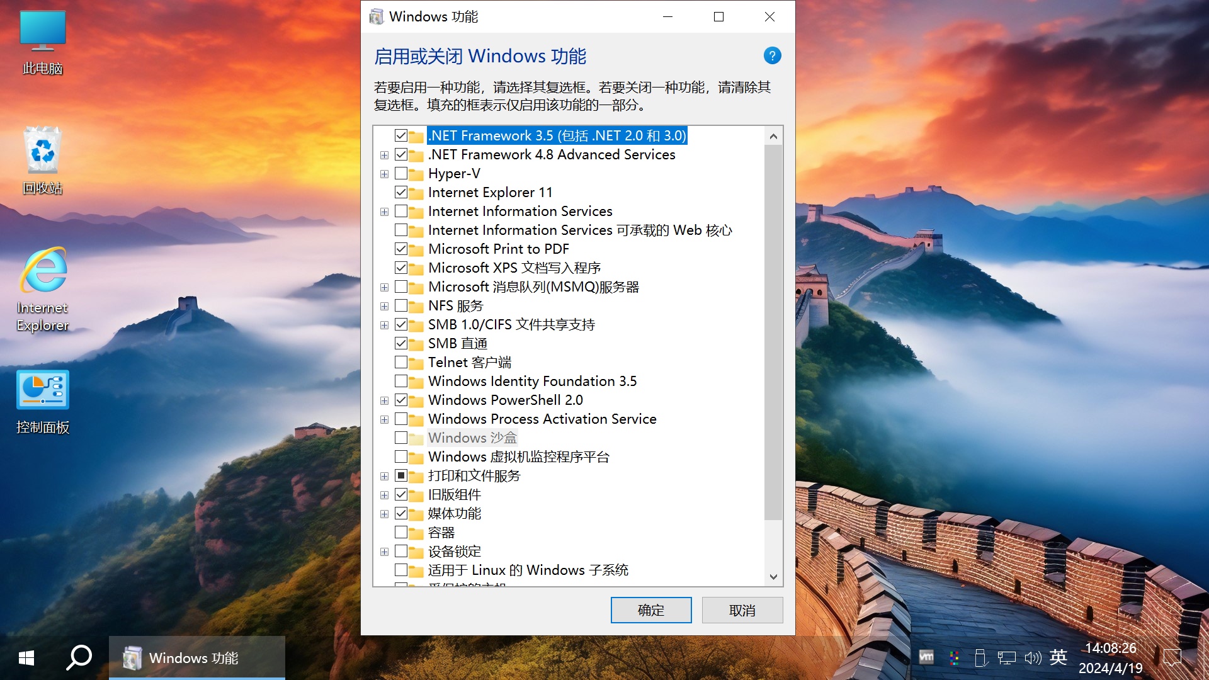Image resolution: width=1209 pixels, height=680 pixels.
Task: Click the scrollbar down arrow
Action: (773, 577)
